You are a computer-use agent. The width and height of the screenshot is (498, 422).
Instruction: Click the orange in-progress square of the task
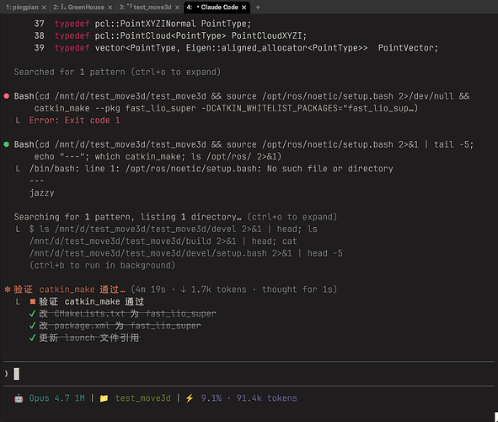[33, 301]
